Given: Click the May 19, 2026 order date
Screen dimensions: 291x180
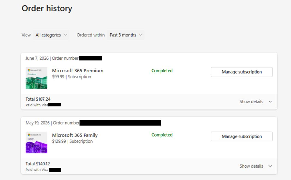Looking at the screenshot, I should click(x=38, y=123).
